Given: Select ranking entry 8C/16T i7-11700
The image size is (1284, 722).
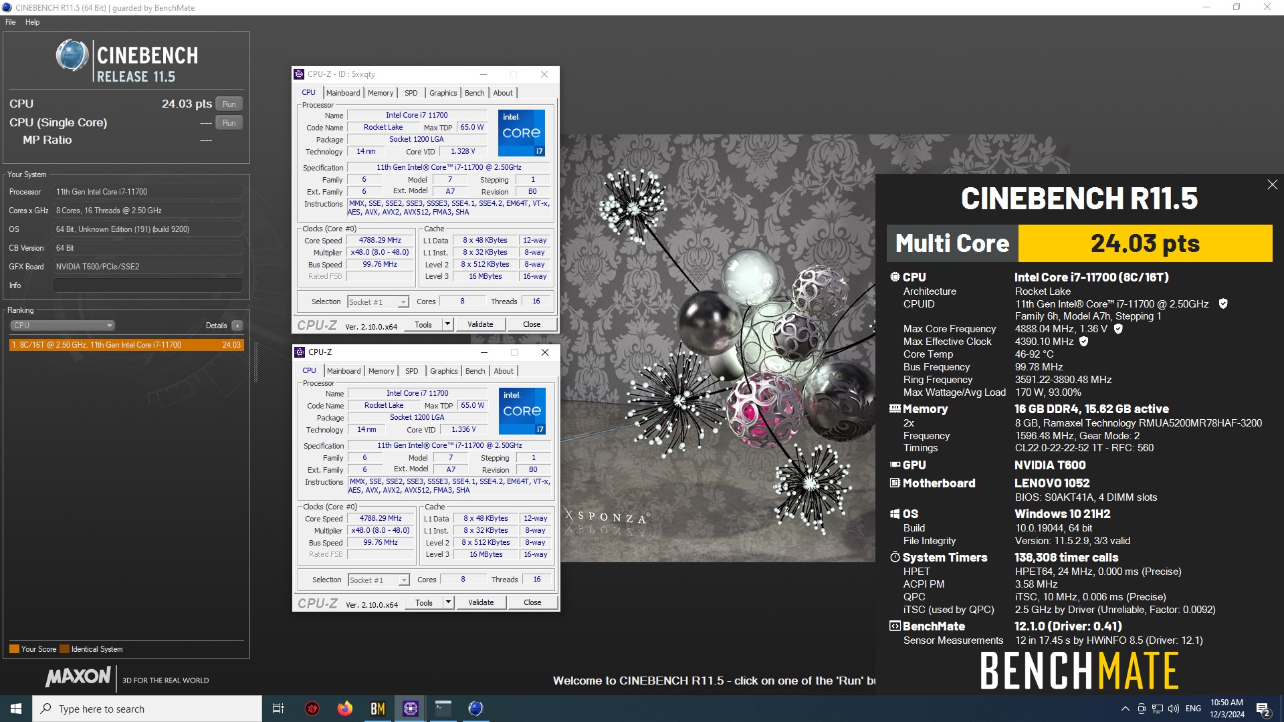Looking at the screenshot, I should (x=126, y=345).
